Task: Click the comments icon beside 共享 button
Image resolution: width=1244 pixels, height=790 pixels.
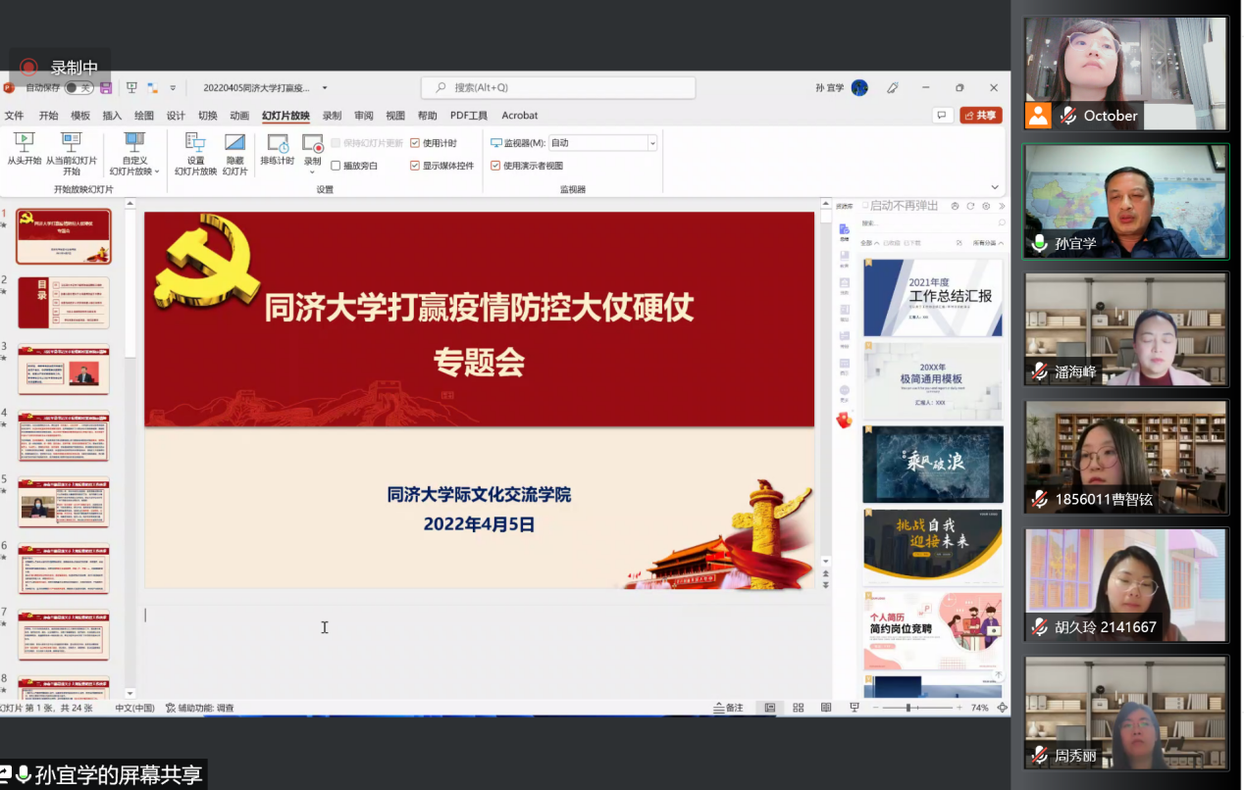Action: (x=942, y=115)
